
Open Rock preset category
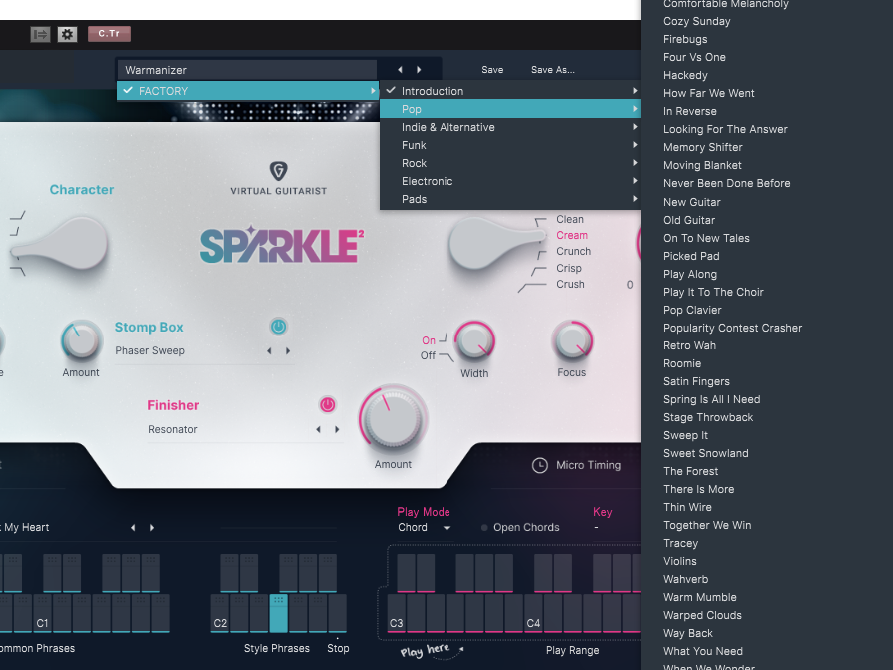(510, 163)
